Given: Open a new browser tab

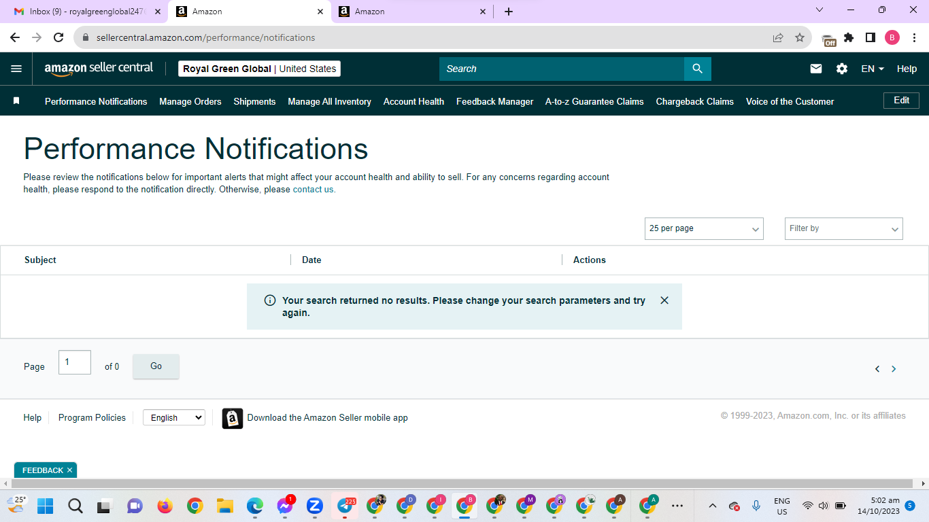Looking at the screenshot, I should tap(509, 12).
